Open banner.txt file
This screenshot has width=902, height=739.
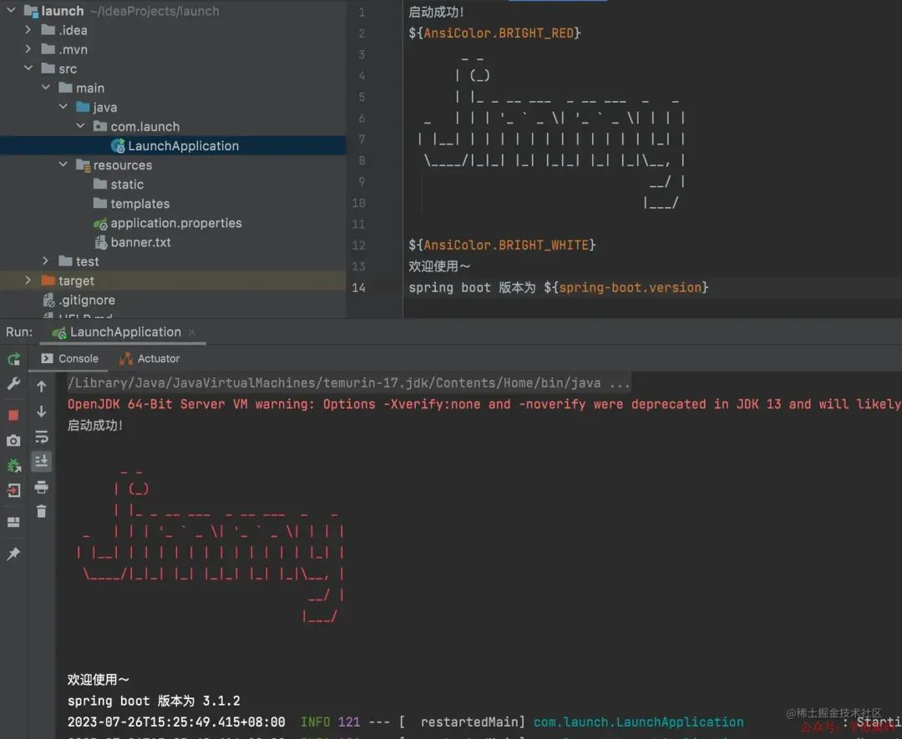coord(132,242)
